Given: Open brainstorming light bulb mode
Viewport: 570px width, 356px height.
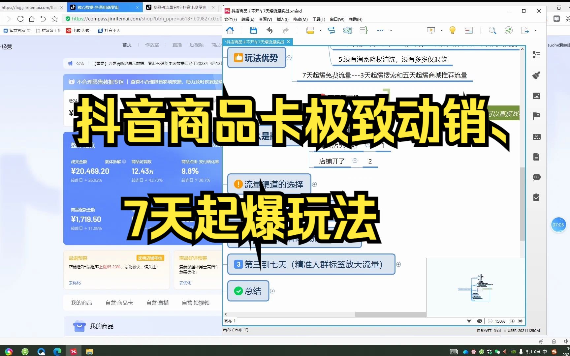Looking at the screenshot, I should pyautogui.click(x=453, y=30).
